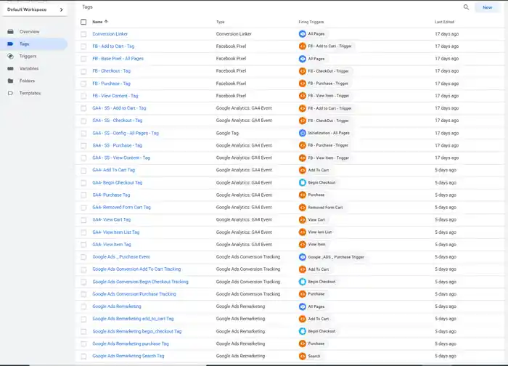
Task: Click trigger icon in Google Ads Conversion Purchase Tracking row
Action: coord(303,294)
